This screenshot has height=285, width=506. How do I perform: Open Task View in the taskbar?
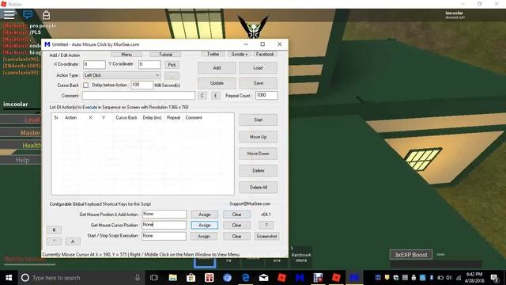click(x=154, y=278)
